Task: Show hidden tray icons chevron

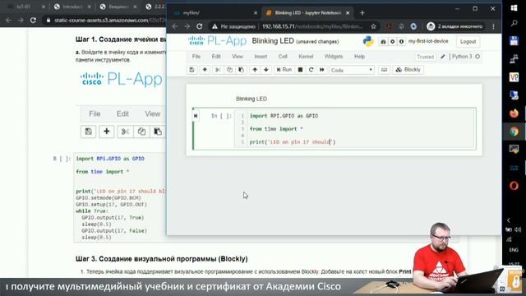Action: [x=509, y=220]
